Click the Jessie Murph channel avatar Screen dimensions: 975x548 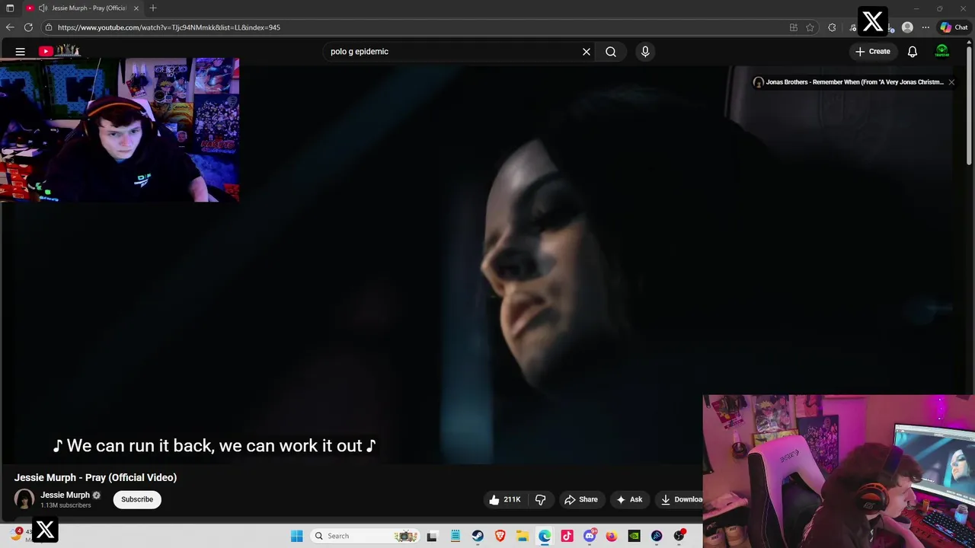pyautogui.click(x=24, y=499)
